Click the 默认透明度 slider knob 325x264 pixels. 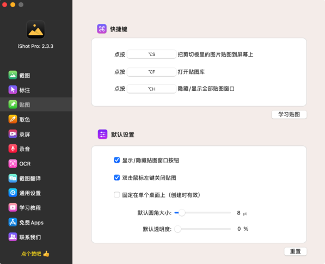click(177, 229)
